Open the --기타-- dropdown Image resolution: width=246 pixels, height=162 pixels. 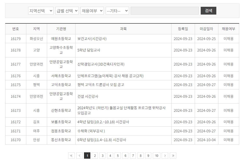click(117, 11)
